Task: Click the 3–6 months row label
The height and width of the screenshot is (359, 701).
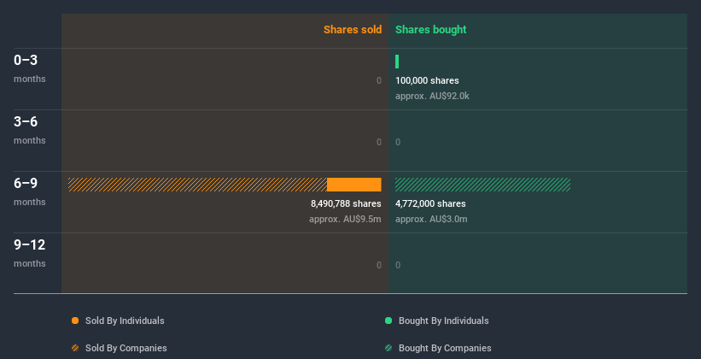Action: click(x=30, y=130)
